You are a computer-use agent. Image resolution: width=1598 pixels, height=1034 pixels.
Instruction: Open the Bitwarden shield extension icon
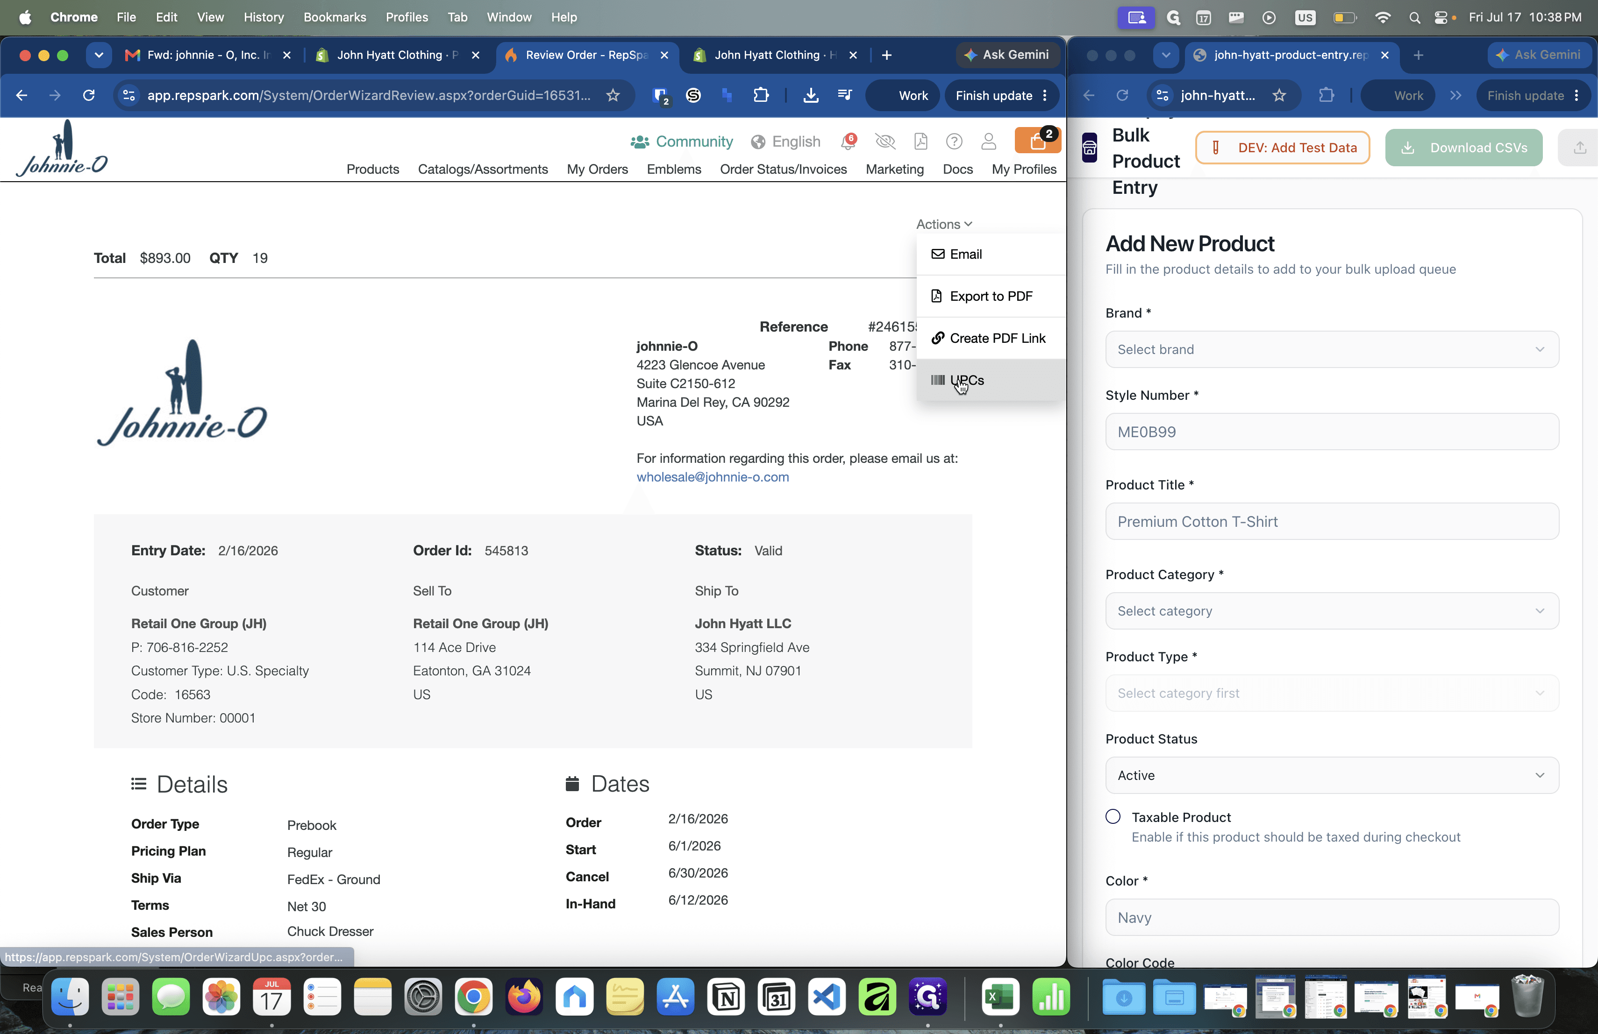pyautogui.click(x=661, y=96)
